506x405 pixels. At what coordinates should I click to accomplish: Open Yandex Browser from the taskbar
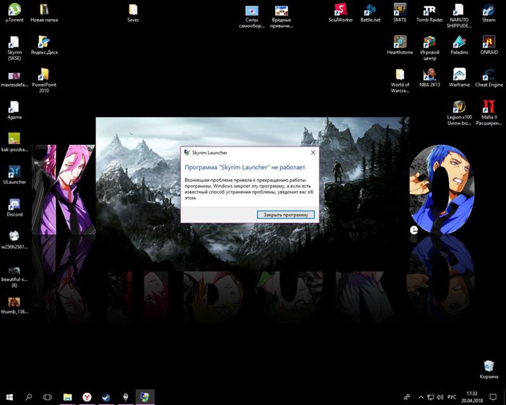pos(87,397)
